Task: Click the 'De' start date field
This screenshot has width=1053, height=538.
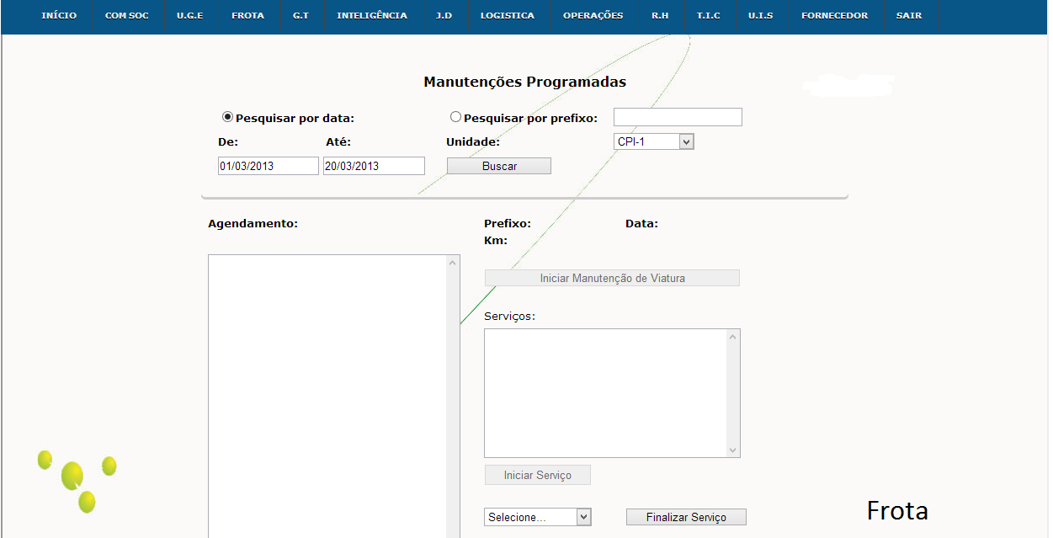Action: click(x=268, y=166)
